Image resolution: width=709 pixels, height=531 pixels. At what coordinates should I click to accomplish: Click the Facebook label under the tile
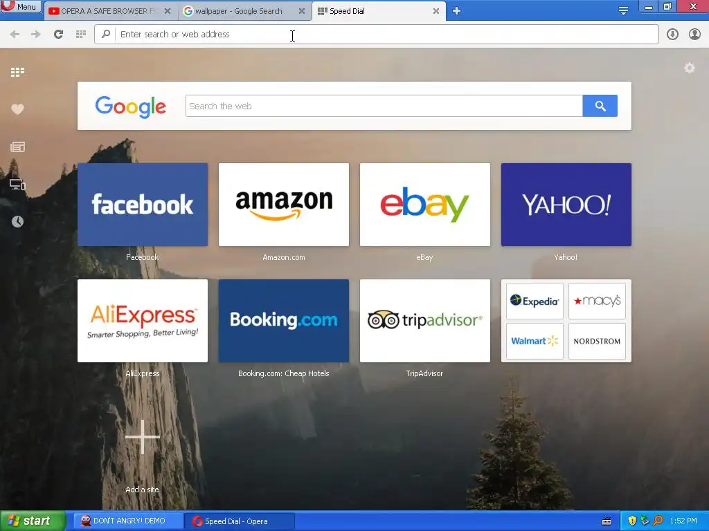(143, 257)
